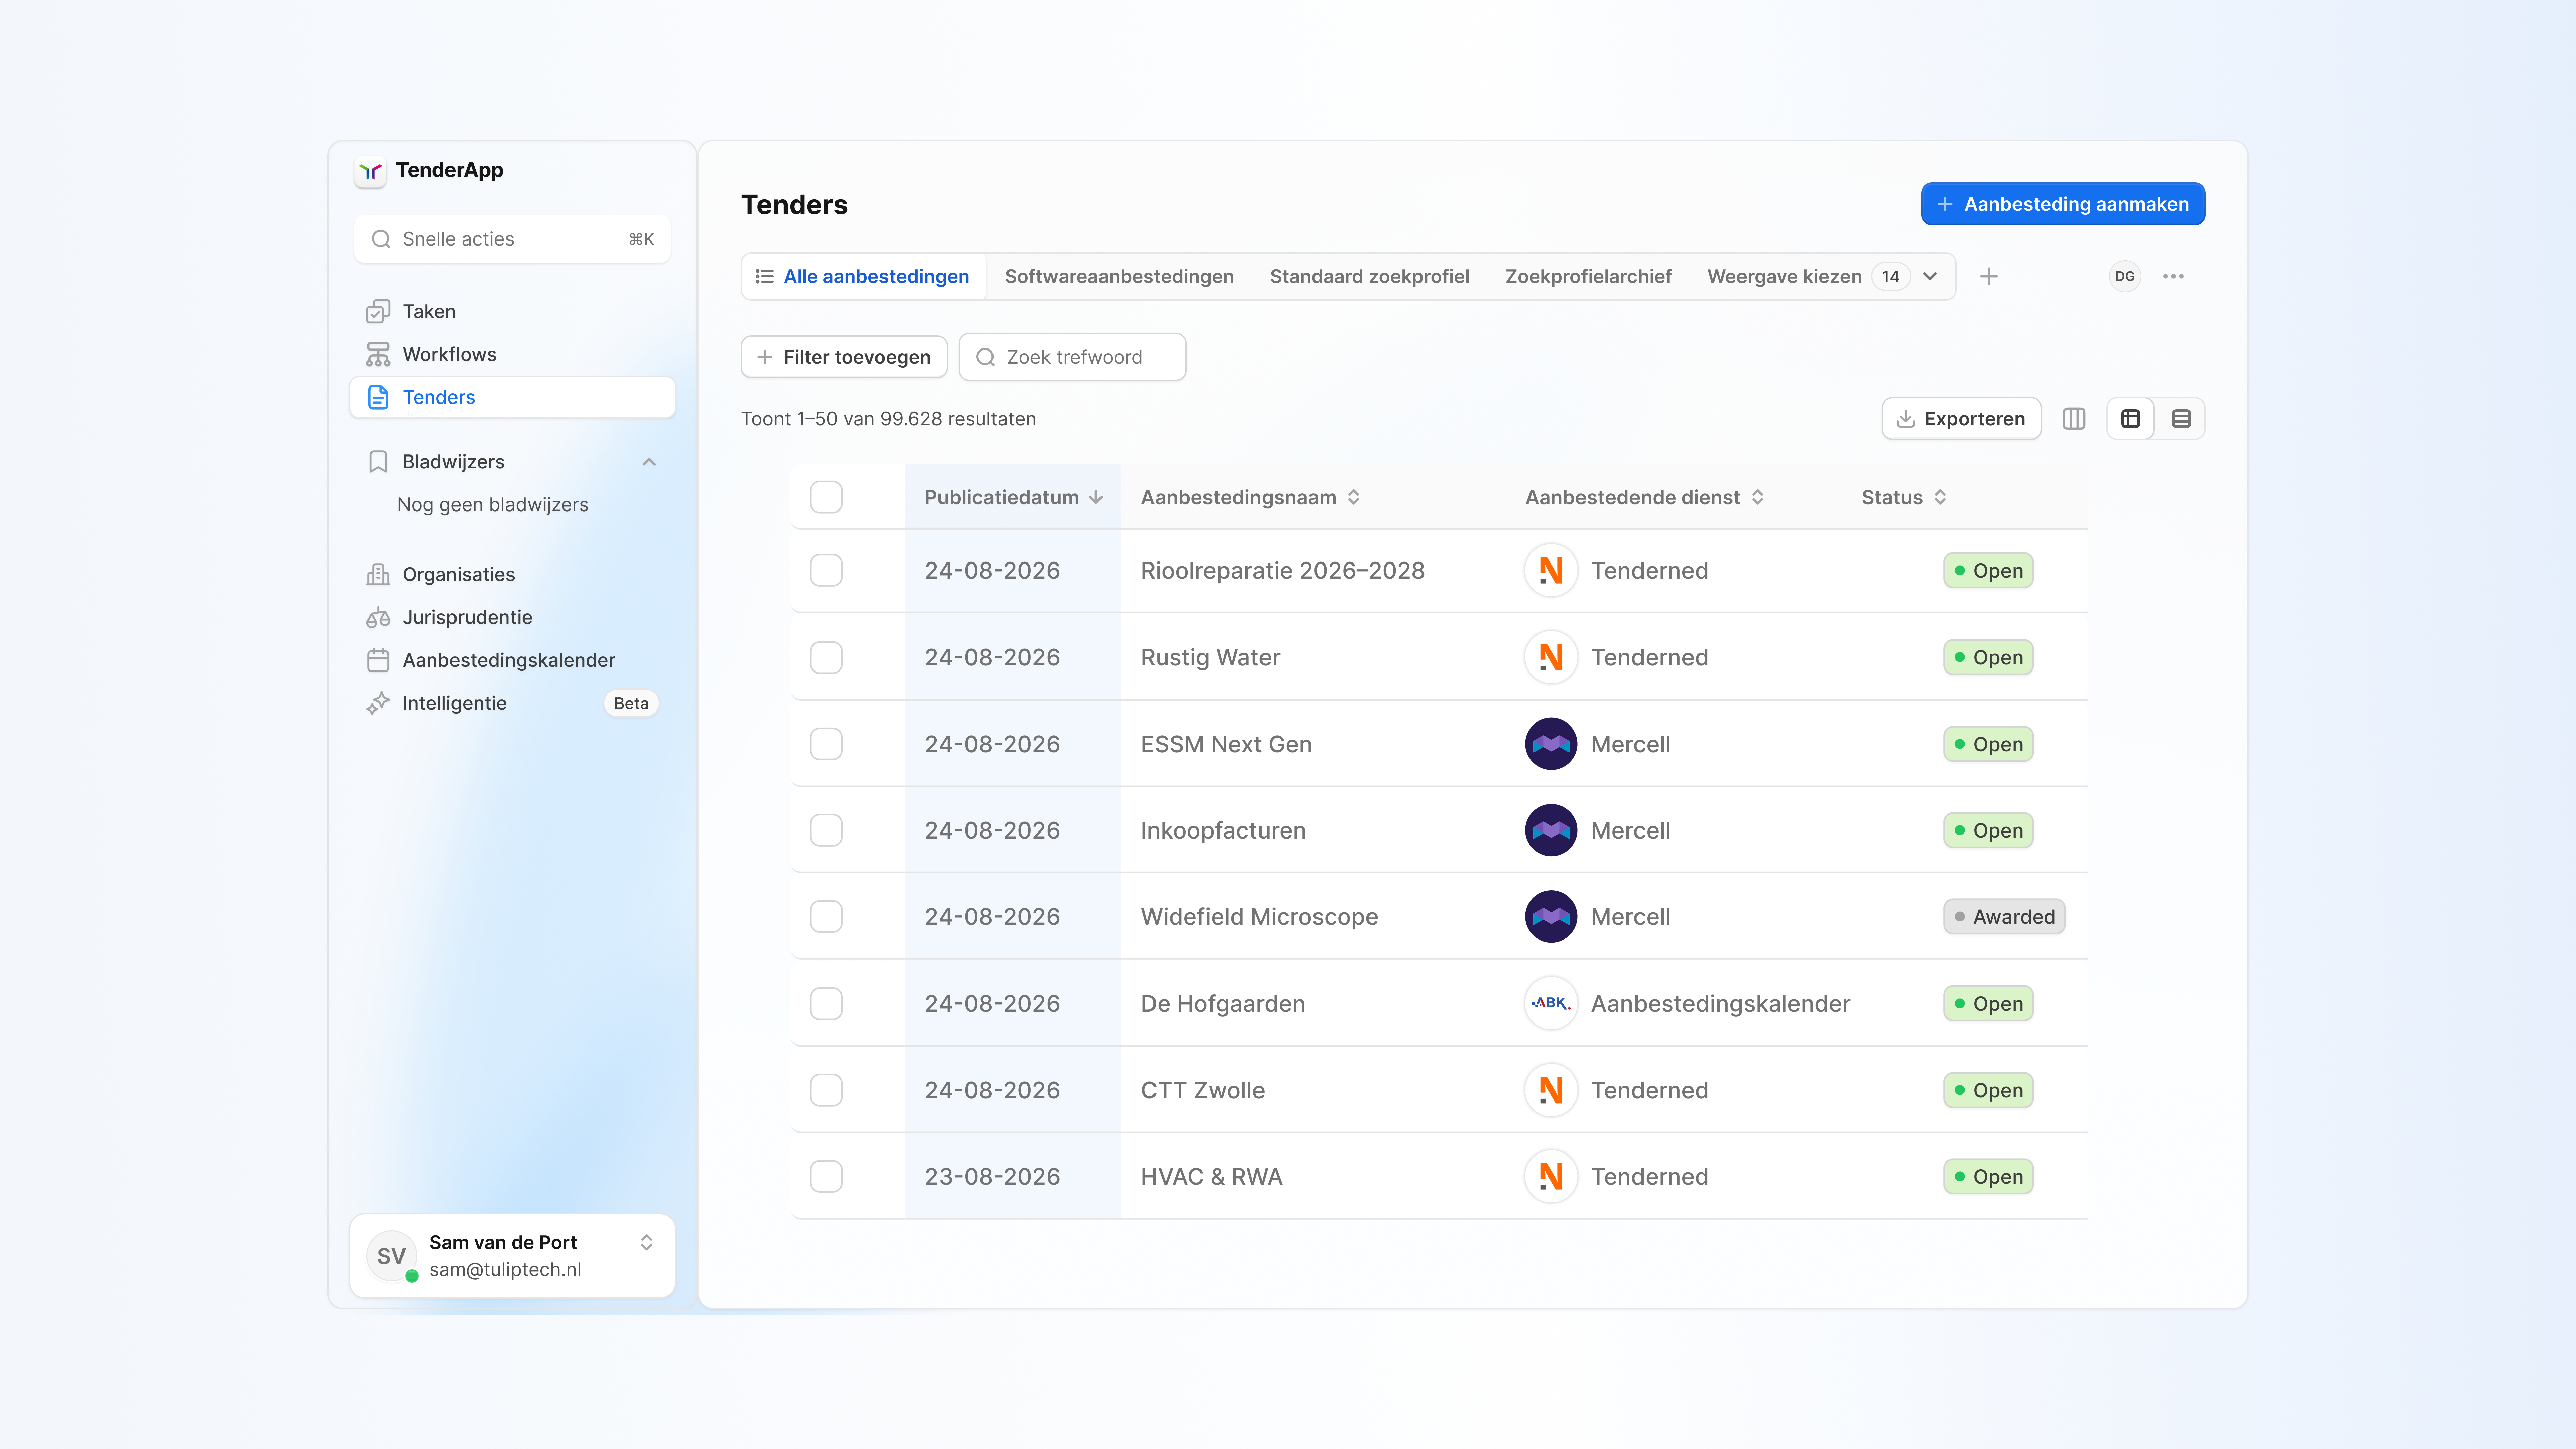Click the column layout icon next to Exporteren
This screenshot has height=1449, width=2576.
click(x=2074, y=419)
